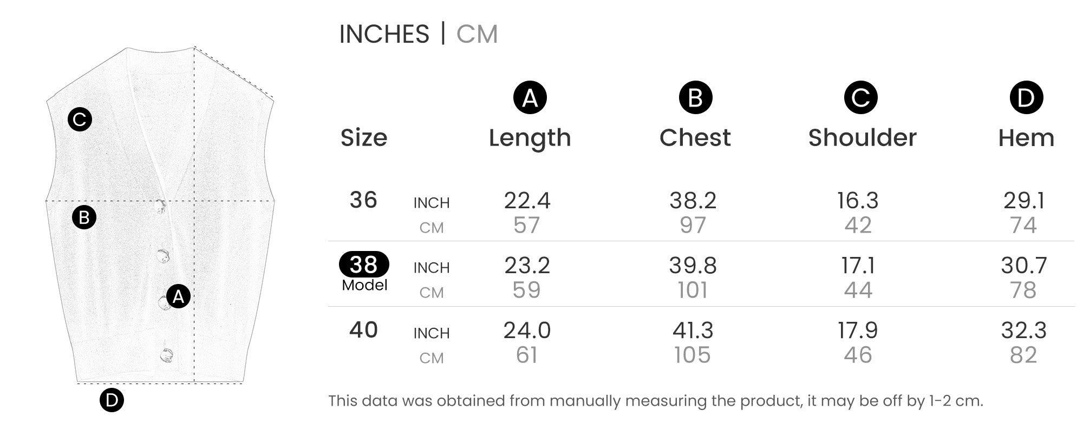
Task: Click the A circle above the Length column
Action: pos(530,98)
